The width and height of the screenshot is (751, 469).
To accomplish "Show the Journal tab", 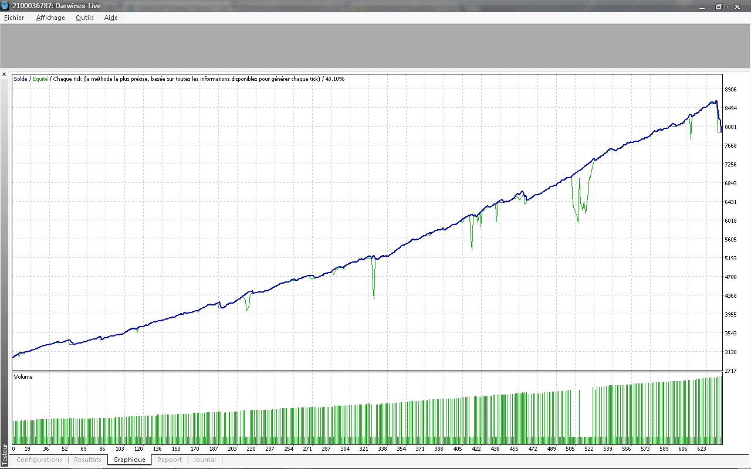I will click(205, 460).
